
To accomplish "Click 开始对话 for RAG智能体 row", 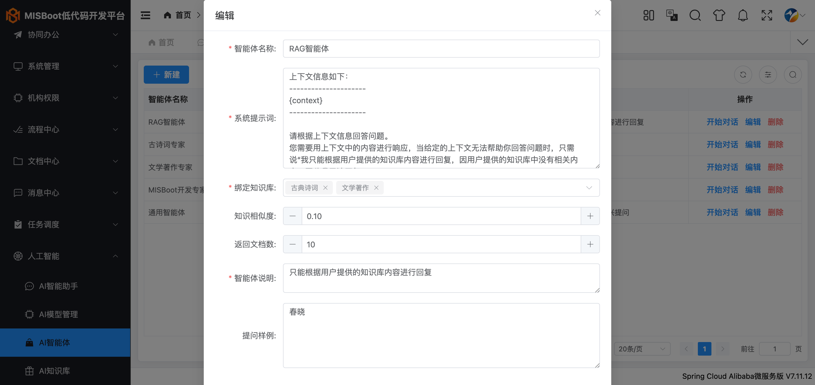I will pos(722,122).
